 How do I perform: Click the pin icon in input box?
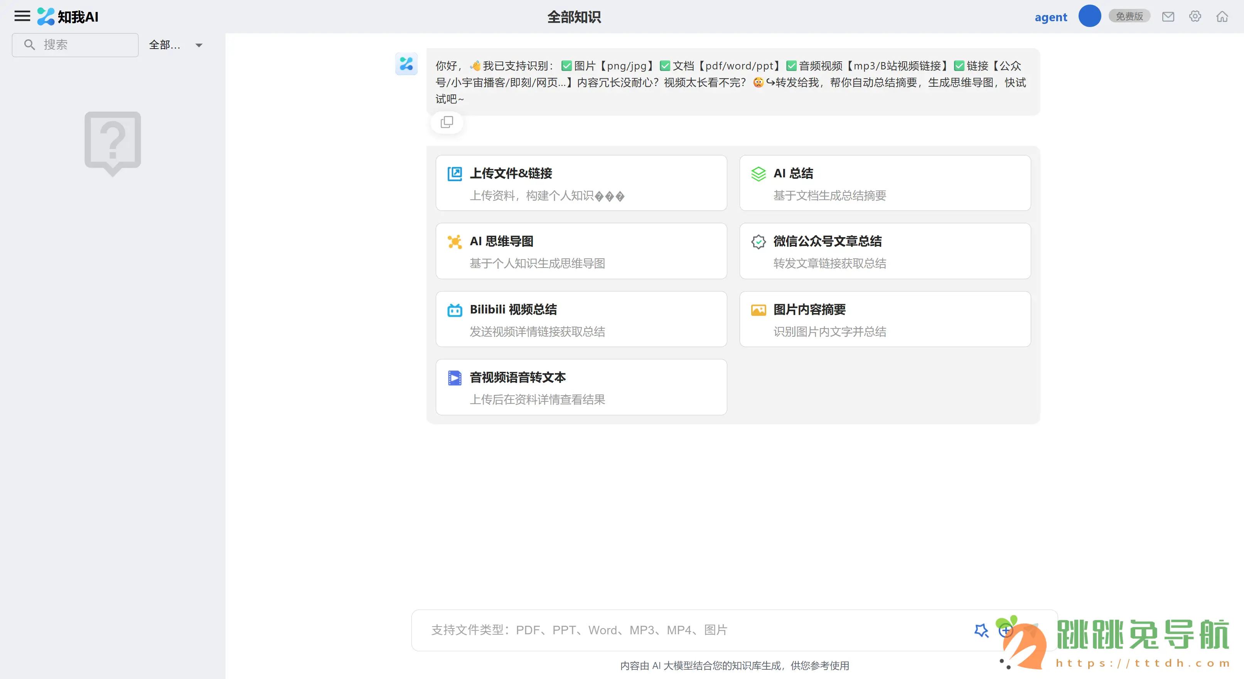981,630
